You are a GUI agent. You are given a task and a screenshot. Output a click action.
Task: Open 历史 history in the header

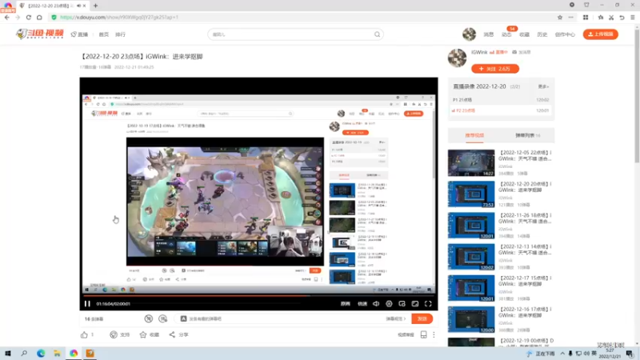pyautogui.click(x=542, y=34)
